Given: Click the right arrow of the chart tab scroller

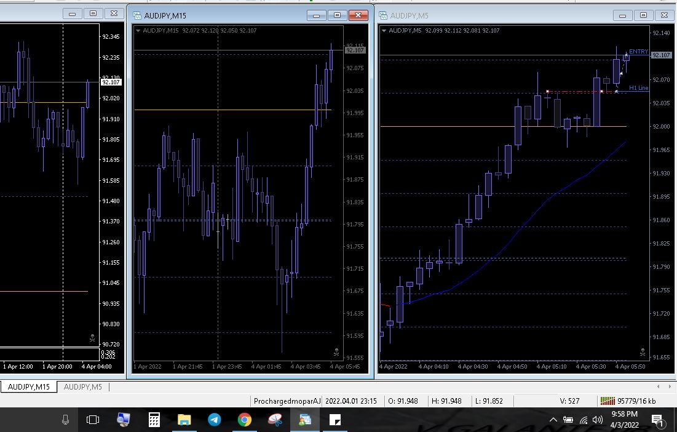Looking at the screenshot, I should pyautogui.click(x=670, y=386).
